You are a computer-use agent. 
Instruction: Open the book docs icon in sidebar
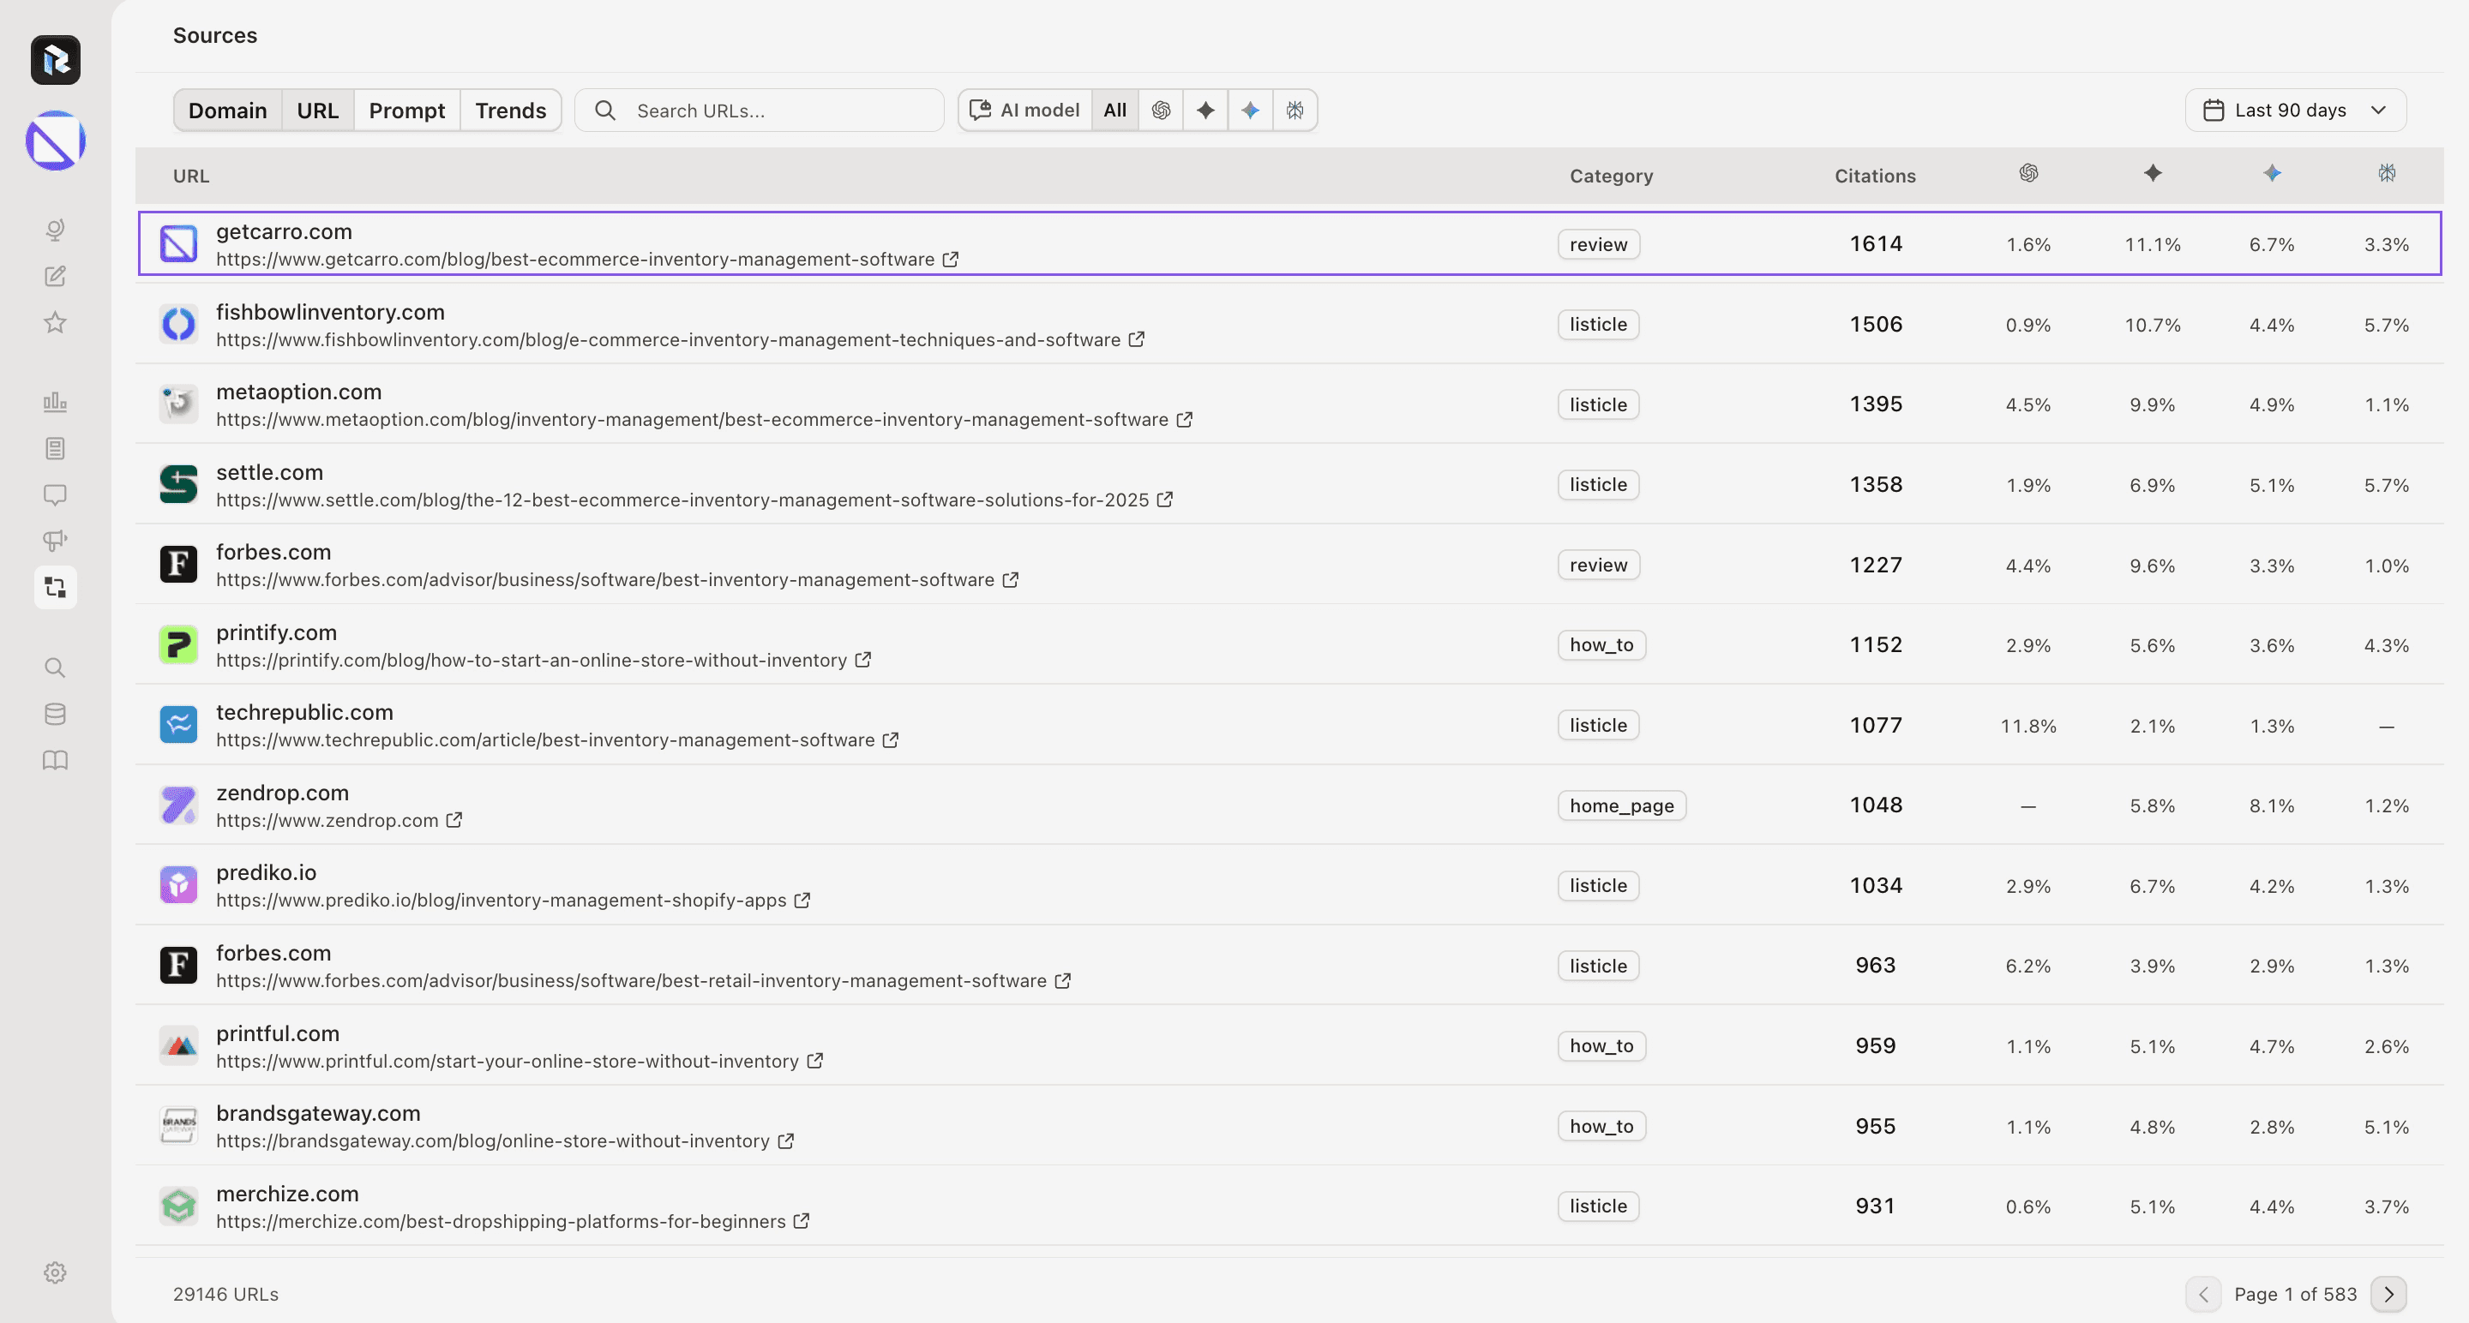pos(56,760)
